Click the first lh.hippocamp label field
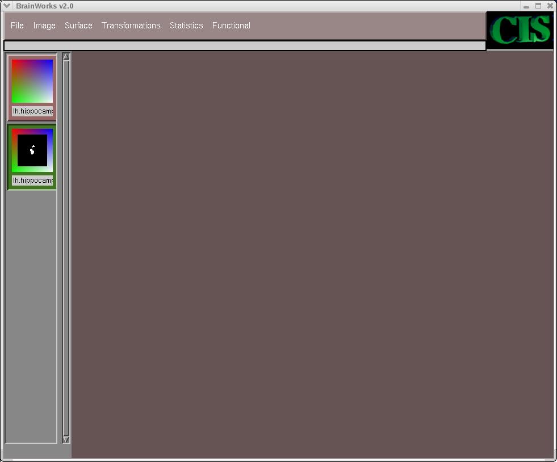Image resolution: width=557 pixels, height=462 pixels. coord(32,111)
